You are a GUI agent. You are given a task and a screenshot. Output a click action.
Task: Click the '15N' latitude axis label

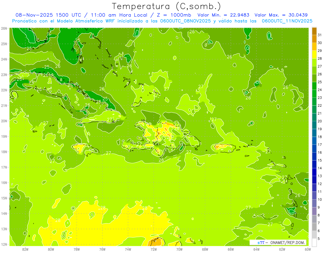(4, 198)
